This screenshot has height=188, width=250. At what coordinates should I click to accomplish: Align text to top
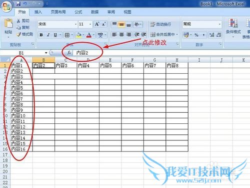point(114,25)
